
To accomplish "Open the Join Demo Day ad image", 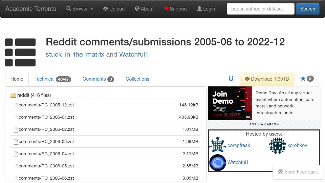I will pyautogui.click(x=230, y=103).
